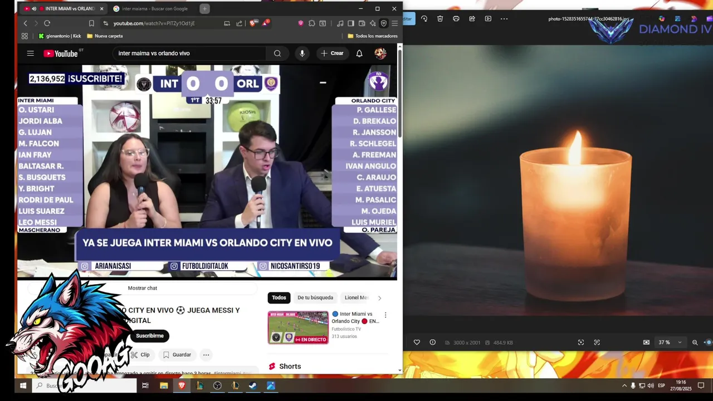The height and width of the screenshot is (401, 713).
Task: Open File Explorer from taskbar
Action: click(164, 385)
